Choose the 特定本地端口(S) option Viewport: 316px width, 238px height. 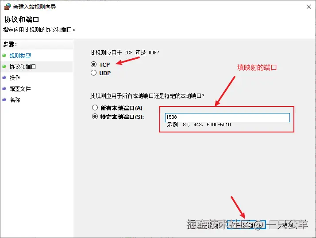click(95, 117)
